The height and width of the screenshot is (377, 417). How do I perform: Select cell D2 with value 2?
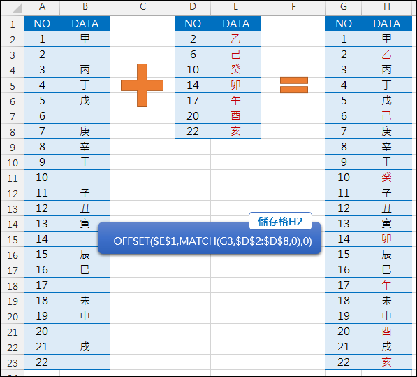point(193,39)
